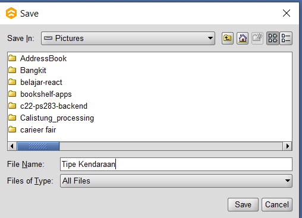Click the horizontal scrollbar thumb
Screen dimensions: 302x218
click(38, 146)
